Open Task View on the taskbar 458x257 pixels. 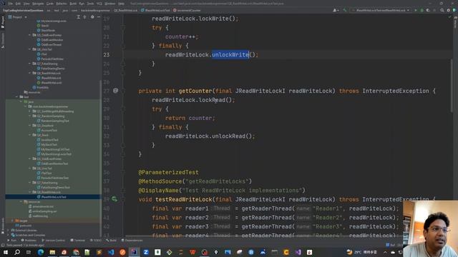pos(29,252)
